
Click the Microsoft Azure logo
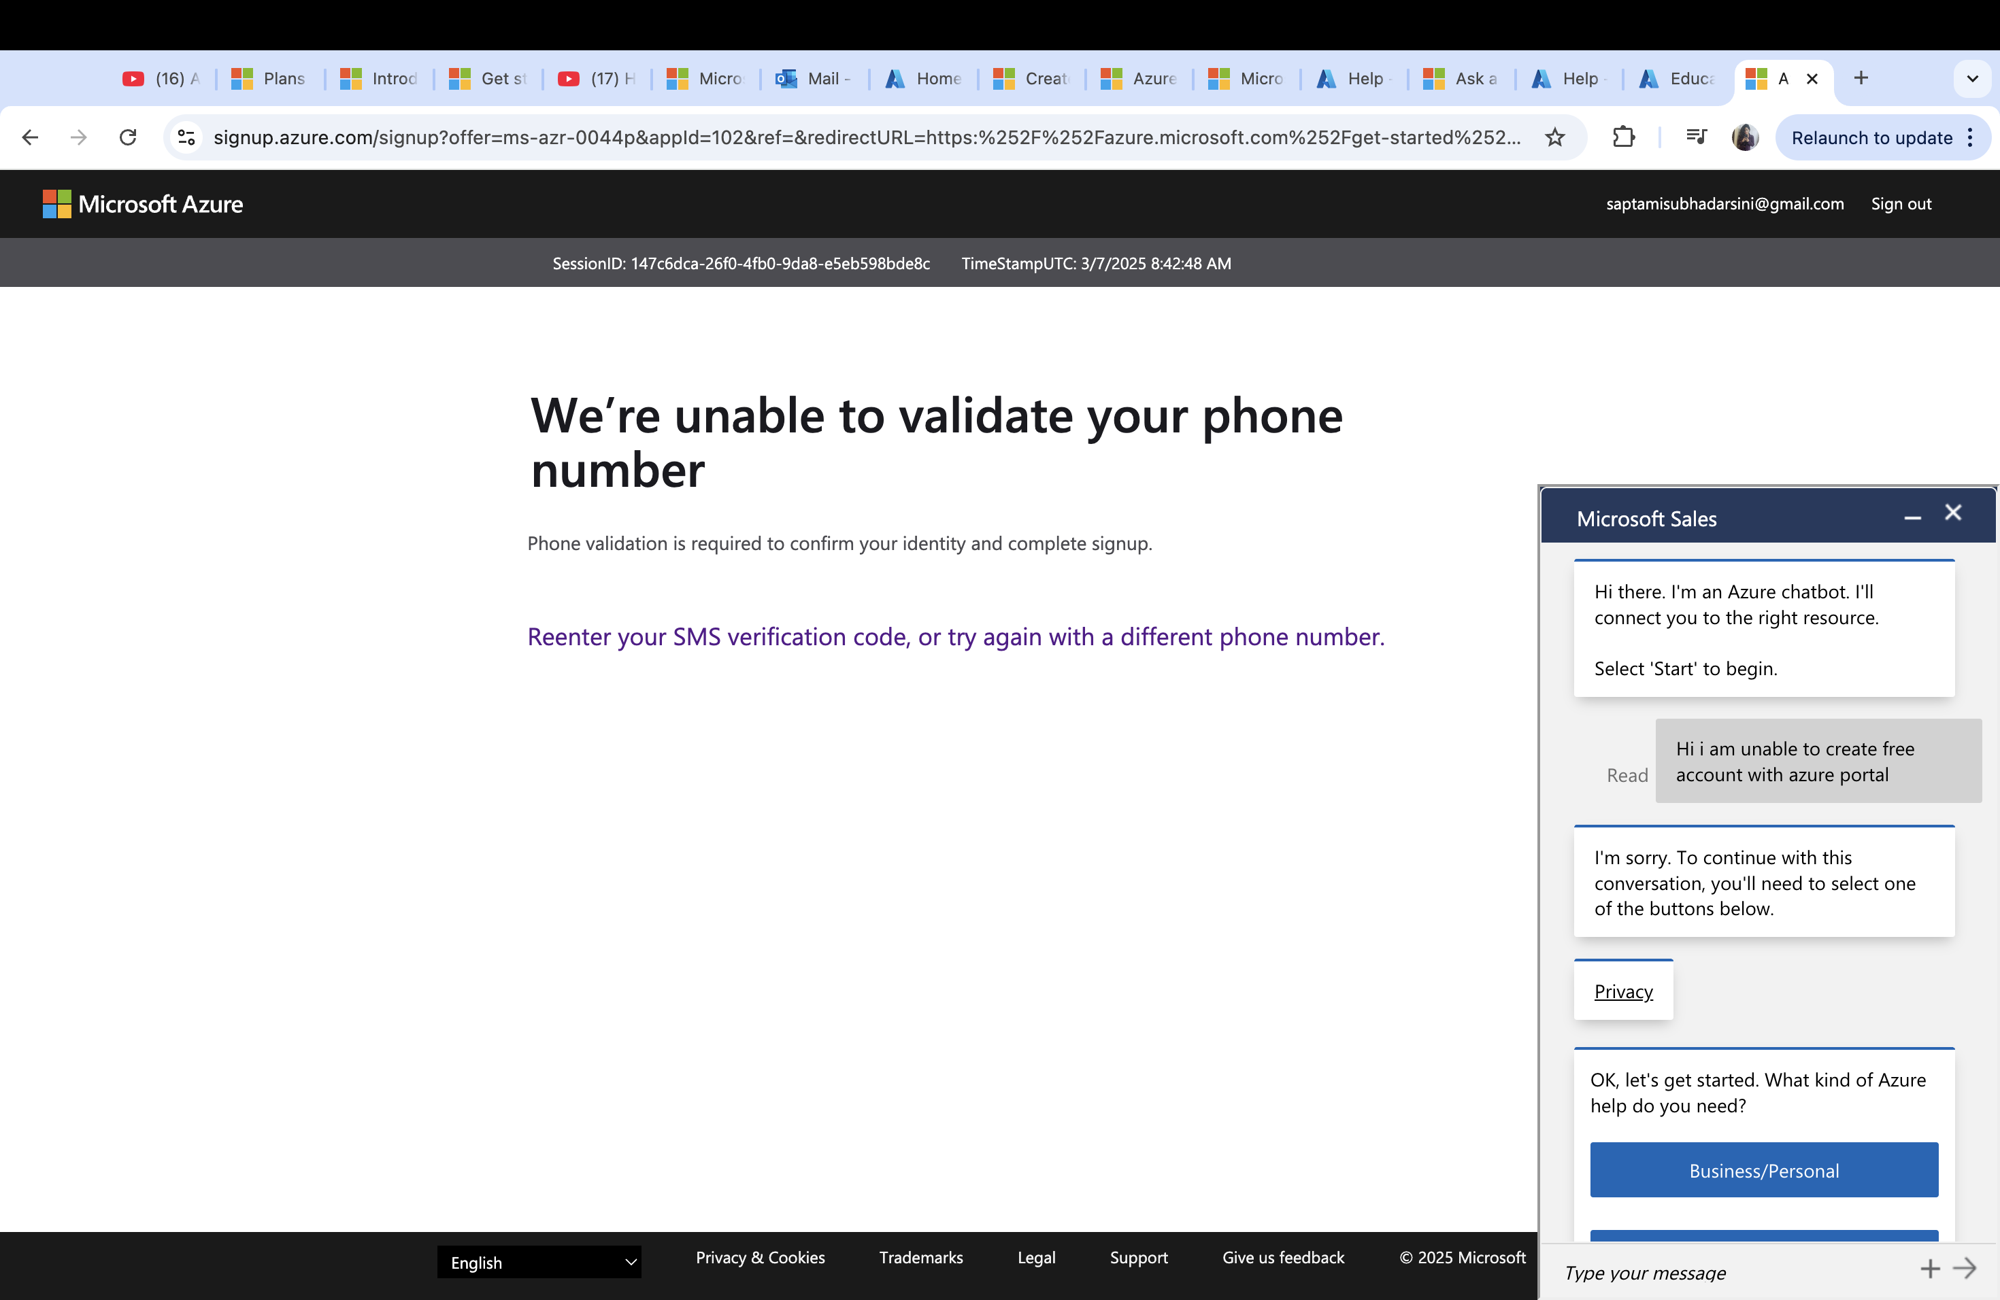[x=143, y=204]
